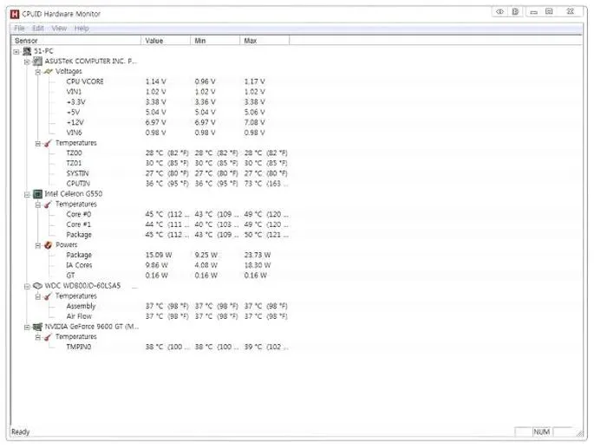This screenshot has height=448, width=594.
Task: Click the NVIDIA Temperatures thermometer icon
Action: coord(48,337)
